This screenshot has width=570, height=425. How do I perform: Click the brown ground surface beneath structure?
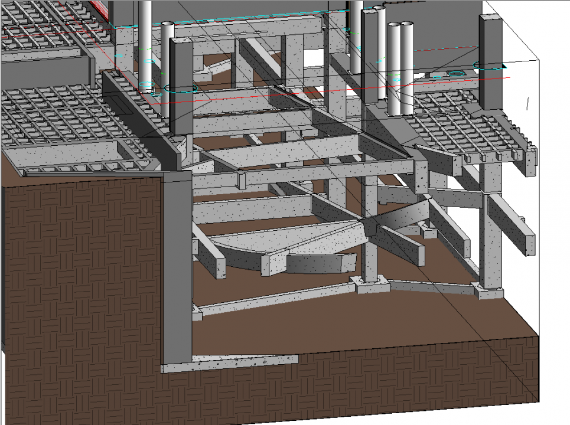(331, 325)
